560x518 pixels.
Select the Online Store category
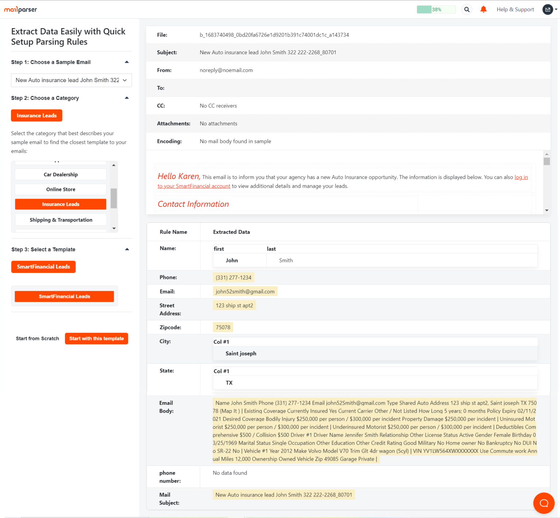point(61,189)
